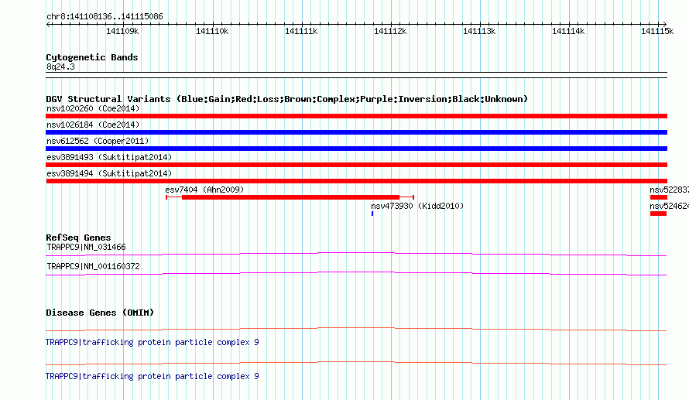Open the esv3891493 (Suktitipat2014) red bar
Image resolution: width=689 pixels, height=400 pixels.
pyautogui.click(x=356, y=165)
